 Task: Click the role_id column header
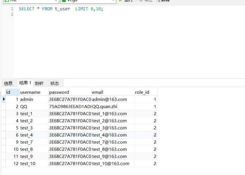tap(146, 92)
